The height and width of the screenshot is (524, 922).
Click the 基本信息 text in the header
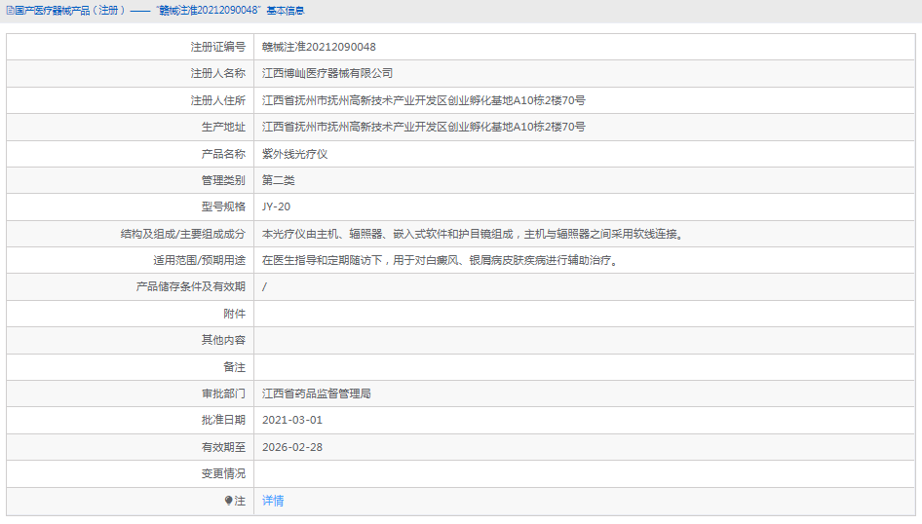[x=286, y=11]
